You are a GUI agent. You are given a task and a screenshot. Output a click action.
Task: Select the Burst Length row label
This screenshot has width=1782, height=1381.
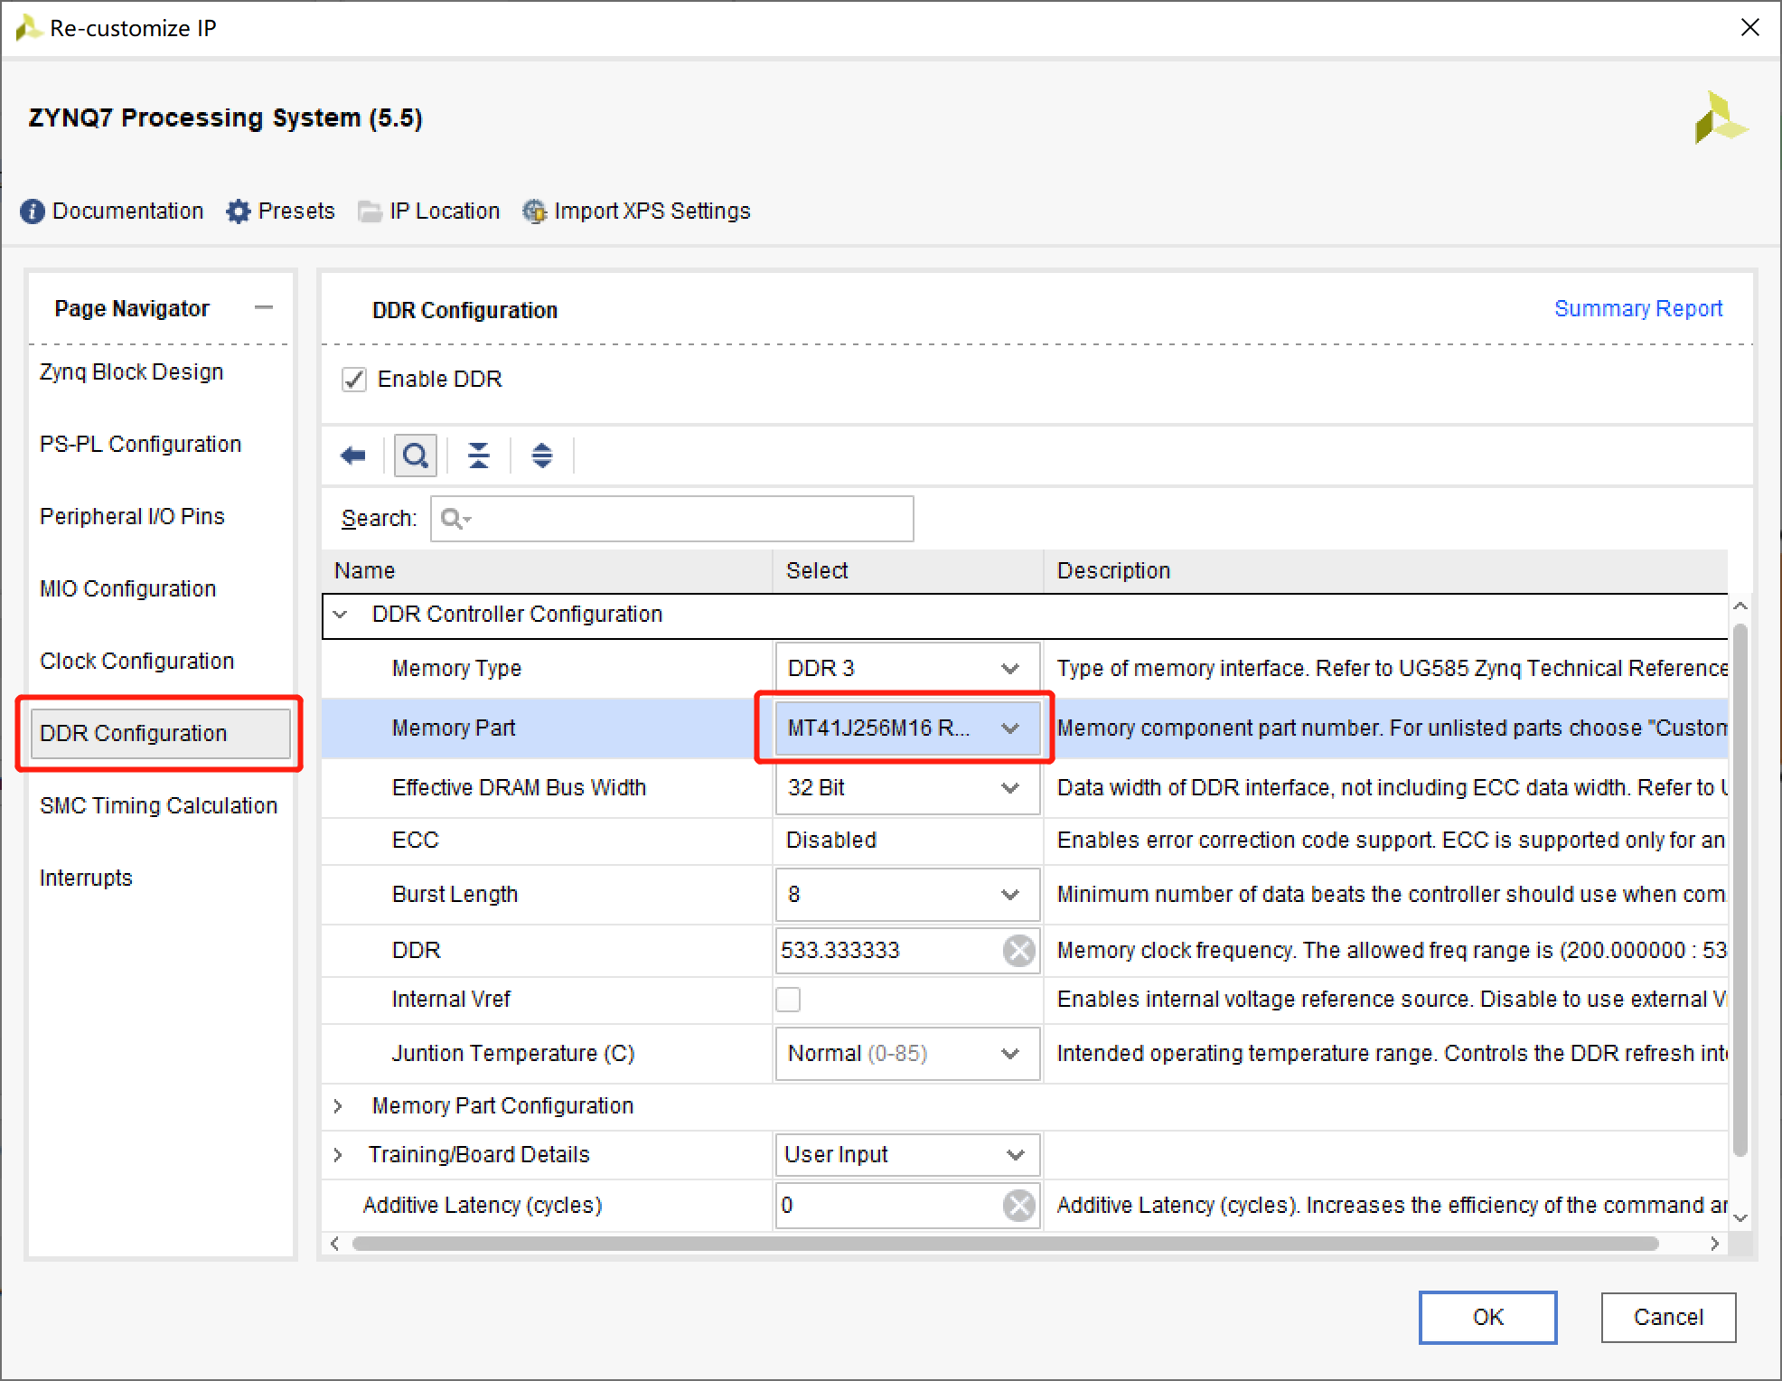(x=455, y=895)
